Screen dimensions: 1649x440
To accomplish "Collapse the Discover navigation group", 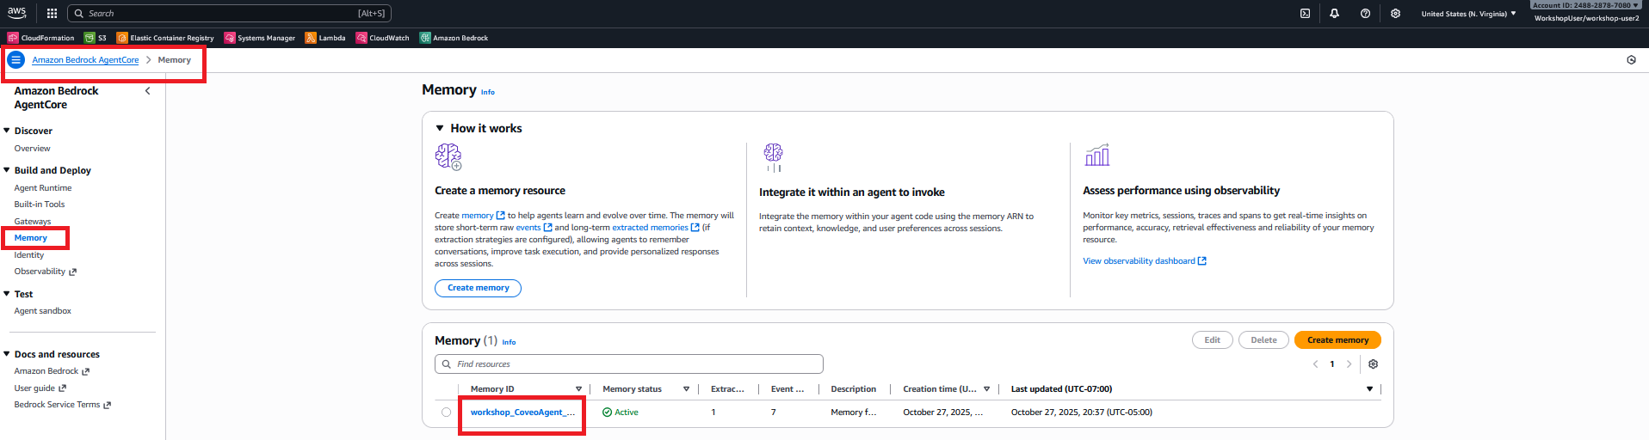I will click(x=7, y=131).
